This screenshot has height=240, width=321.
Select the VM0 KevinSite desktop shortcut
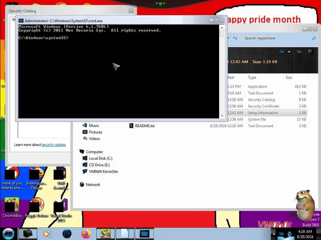[61, 178]
